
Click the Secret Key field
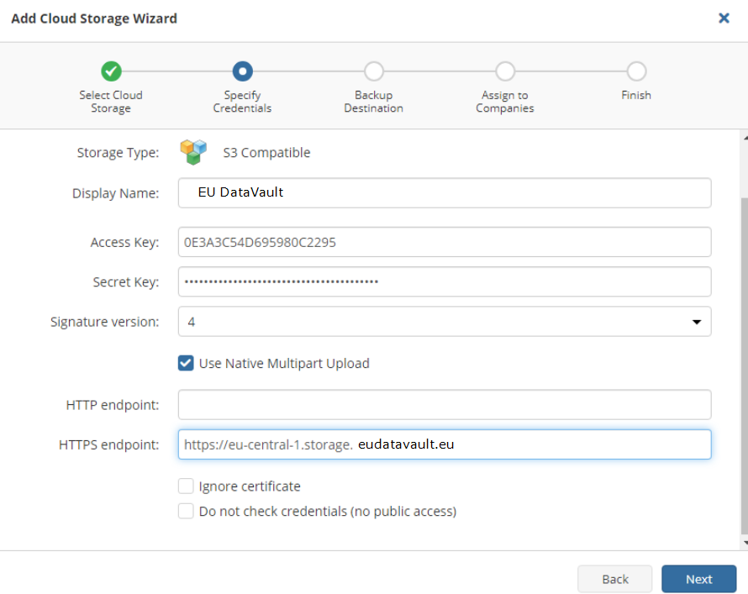point(445,281)
